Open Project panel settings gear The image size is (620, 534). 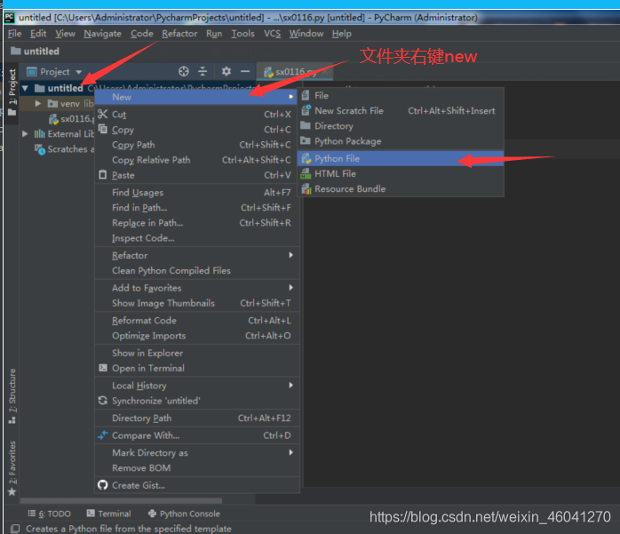(227, 71)
